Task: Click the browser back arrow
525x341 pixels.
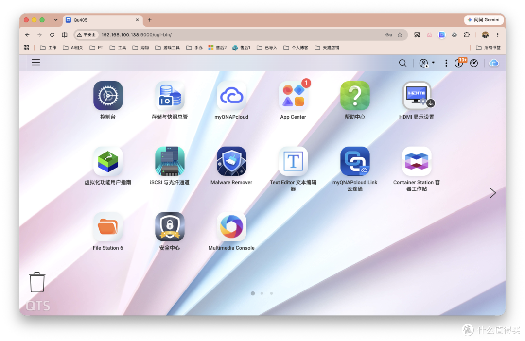Action: [x=27, y=35]
